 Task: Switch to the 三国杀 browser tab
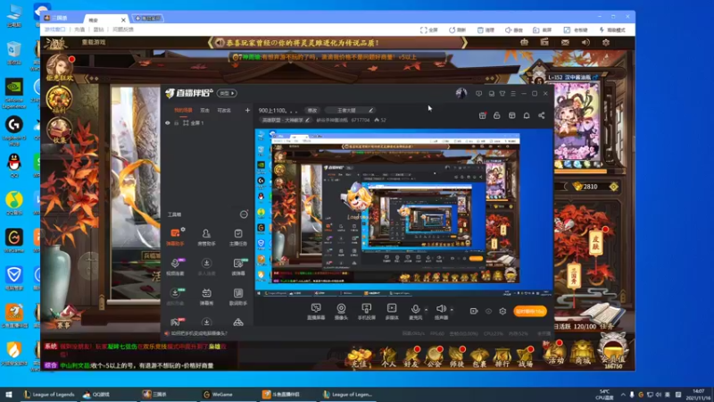[60, 18]
